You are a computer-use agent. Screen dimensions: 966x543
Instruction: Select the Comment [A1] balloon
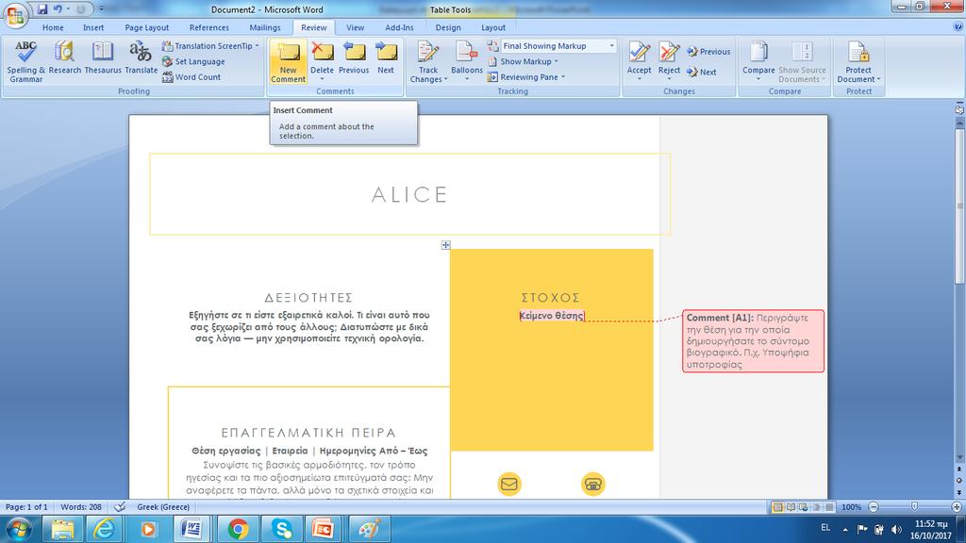[x=753, y=340]
